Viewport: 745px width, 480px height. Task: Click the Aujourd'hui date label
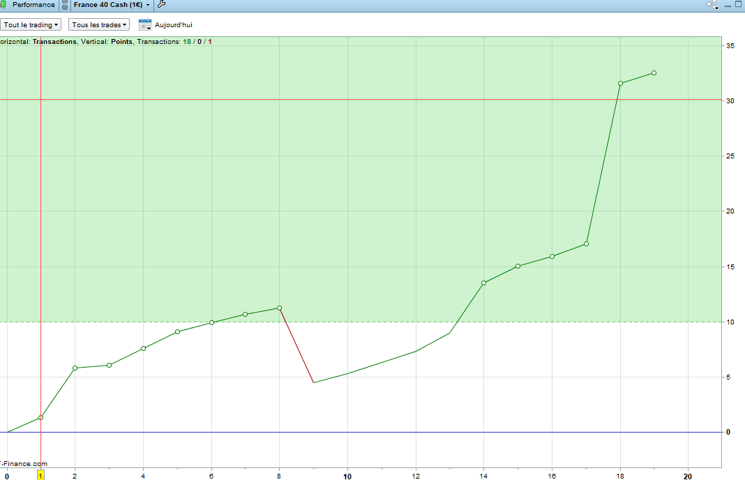click(174, 24)
